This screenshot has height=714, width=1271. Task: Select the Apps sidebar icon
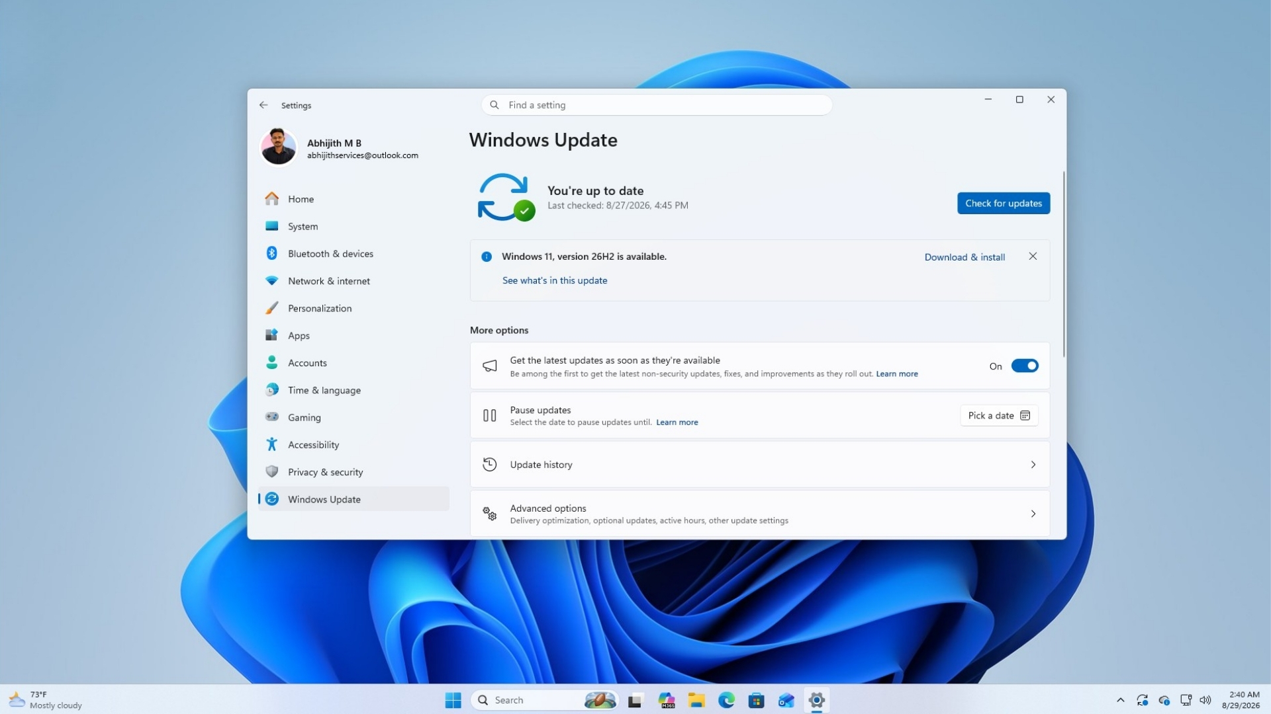[x=271, y=335]
